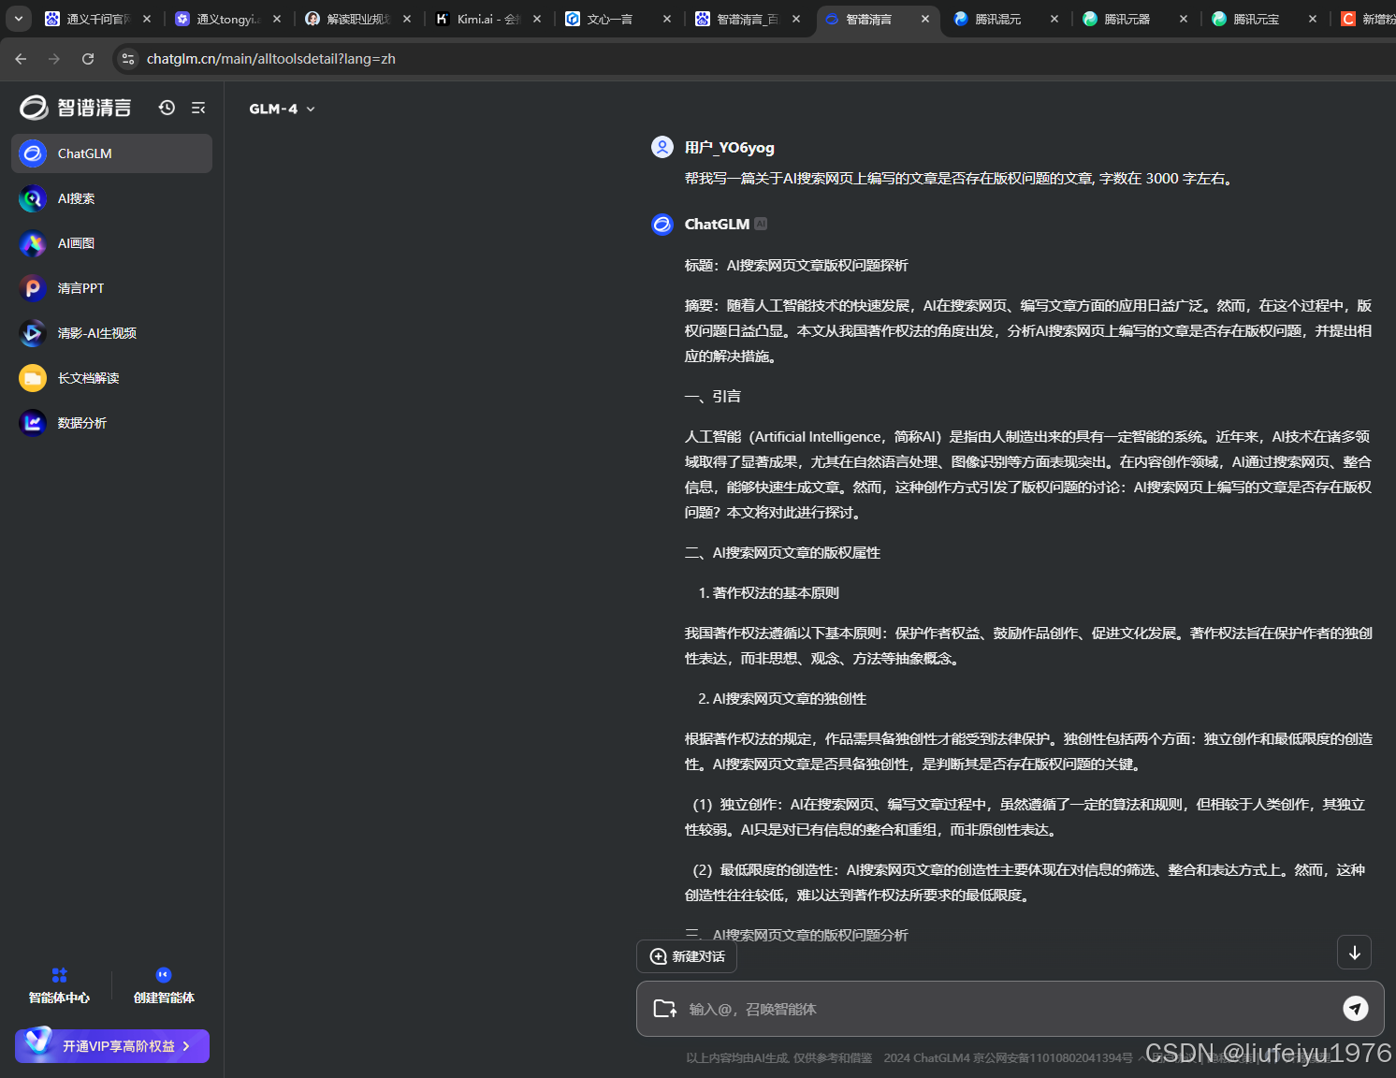Viewport: 1396px width, 1078px height.
Task: Click subheading 2. AI搜索网页文章的独创性
Action: [x=782, y=699]
